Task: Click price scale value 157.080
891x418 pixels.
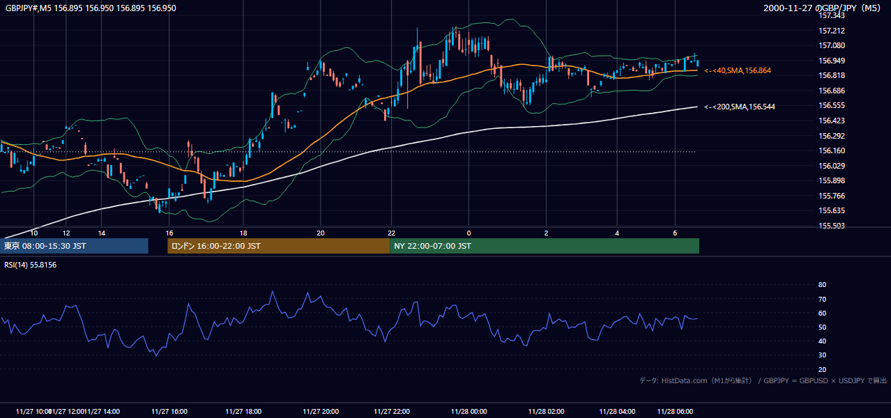Action: (832, 45)
